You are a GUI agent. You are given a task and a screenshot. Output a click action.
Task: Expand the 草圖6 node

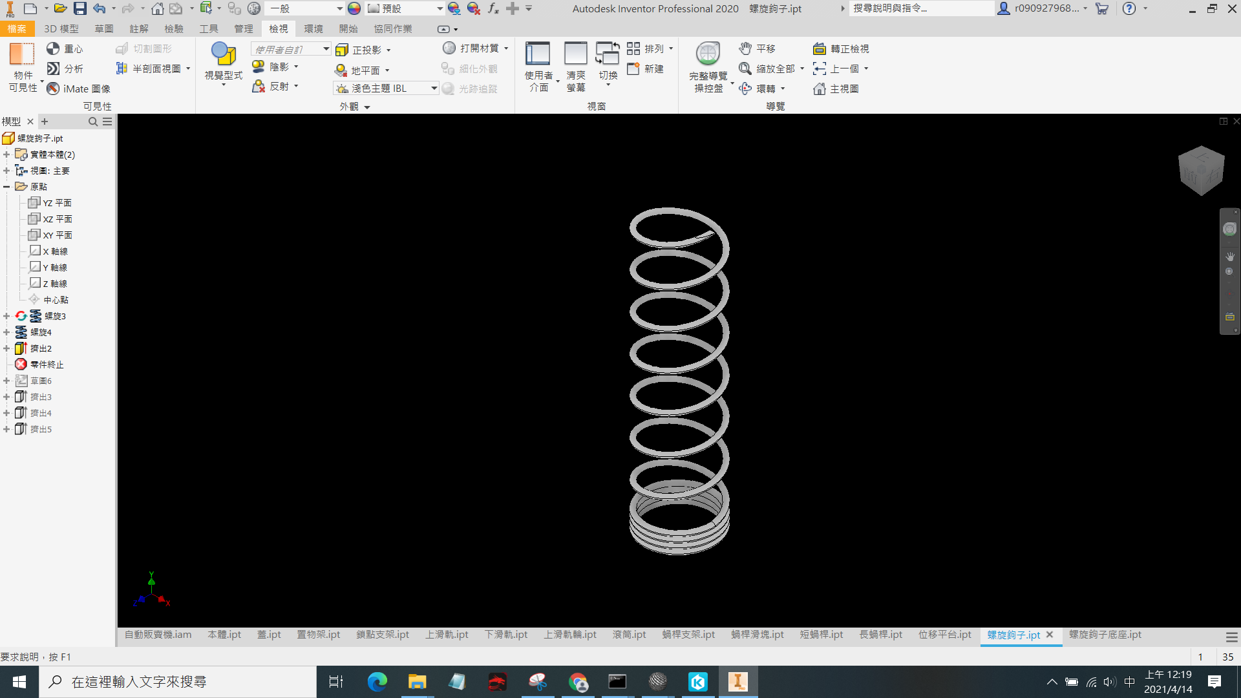tap(6, 381)
